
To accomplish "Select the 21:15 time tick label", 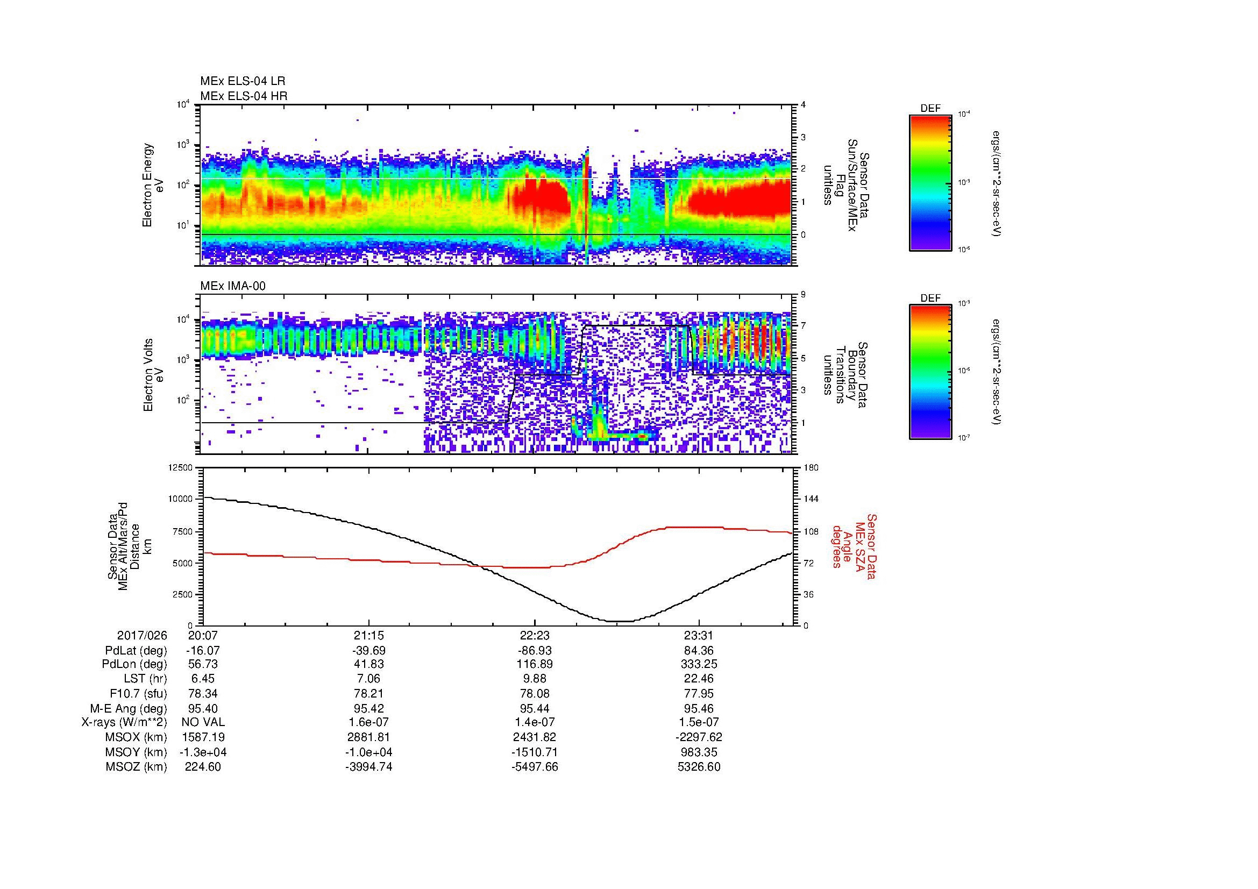I will (x=369, y=635).
